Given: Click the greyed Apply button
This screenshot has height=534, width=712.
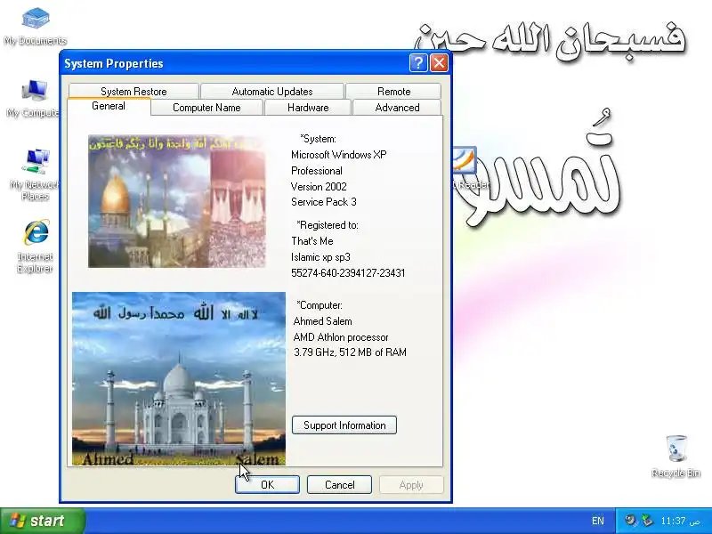Looking at the screenshot, I should [411, 484].
